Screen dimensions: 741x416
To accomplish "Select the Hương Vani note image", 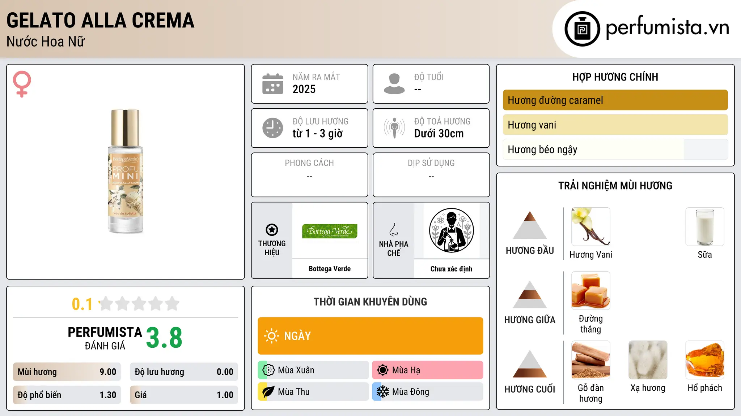I will pos(590,227).
